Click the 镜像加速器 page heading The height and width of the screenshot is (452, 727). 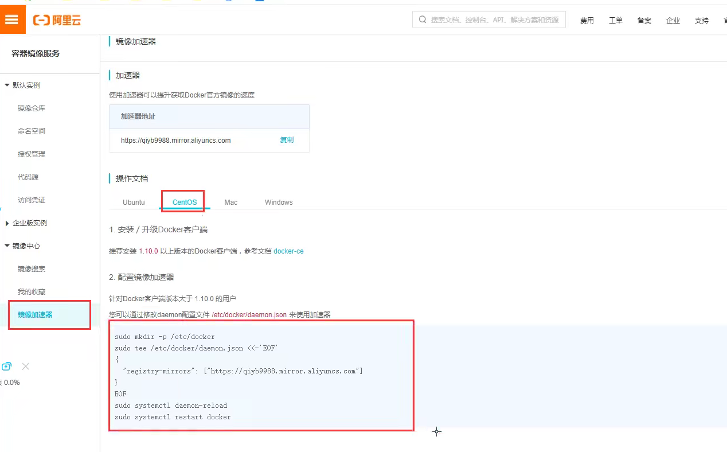136,41
